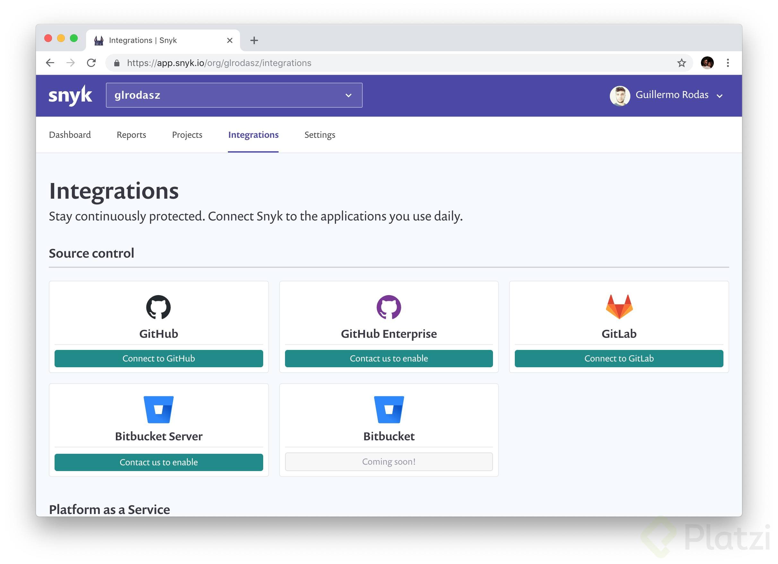Click the green zoom window button
The width and height of the screenshot is (778, 564).
click(x=74, y=38)
